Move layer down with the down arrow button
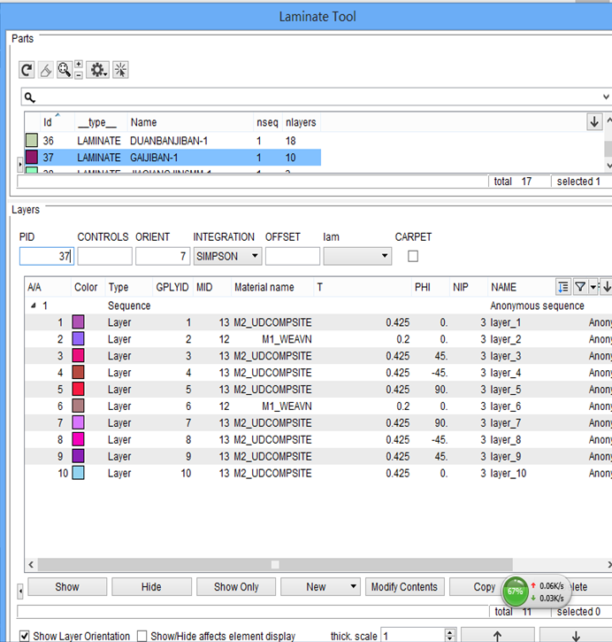 (x=576, y=635)
